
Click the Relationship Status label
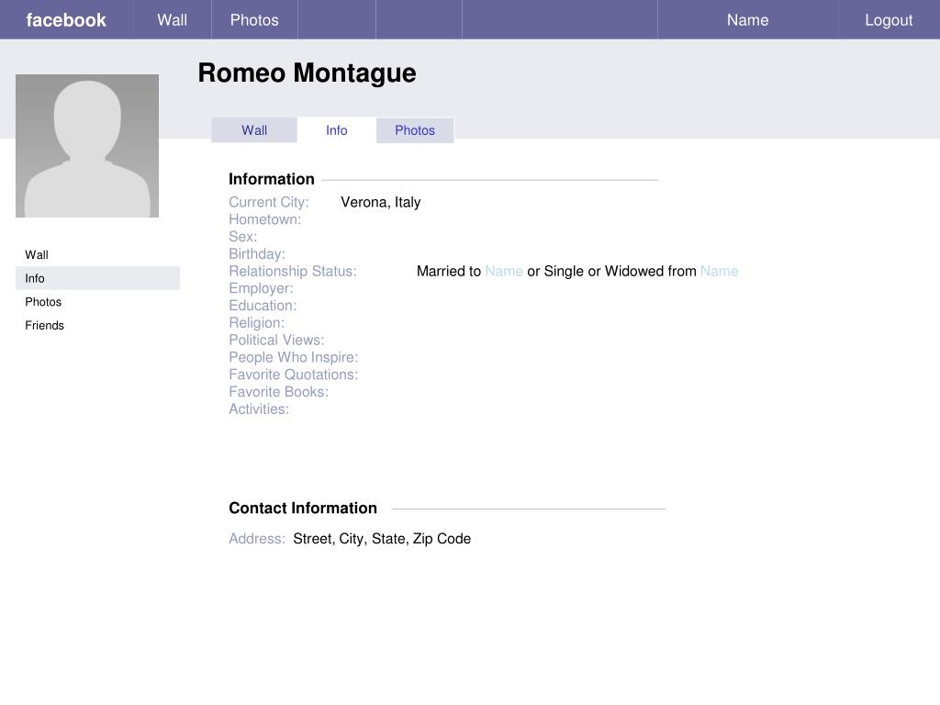point(293,271)
